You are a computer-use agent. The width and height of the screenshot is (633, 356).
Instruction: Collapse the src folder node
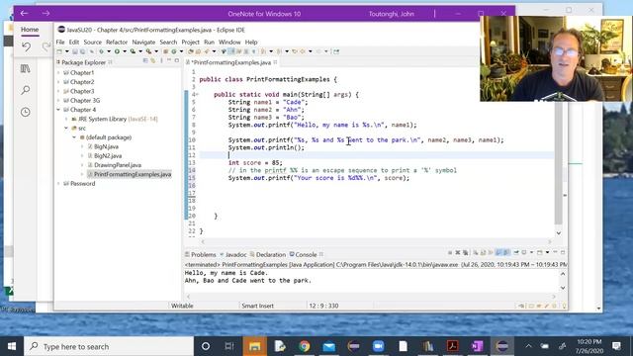(x=66, y=129)
